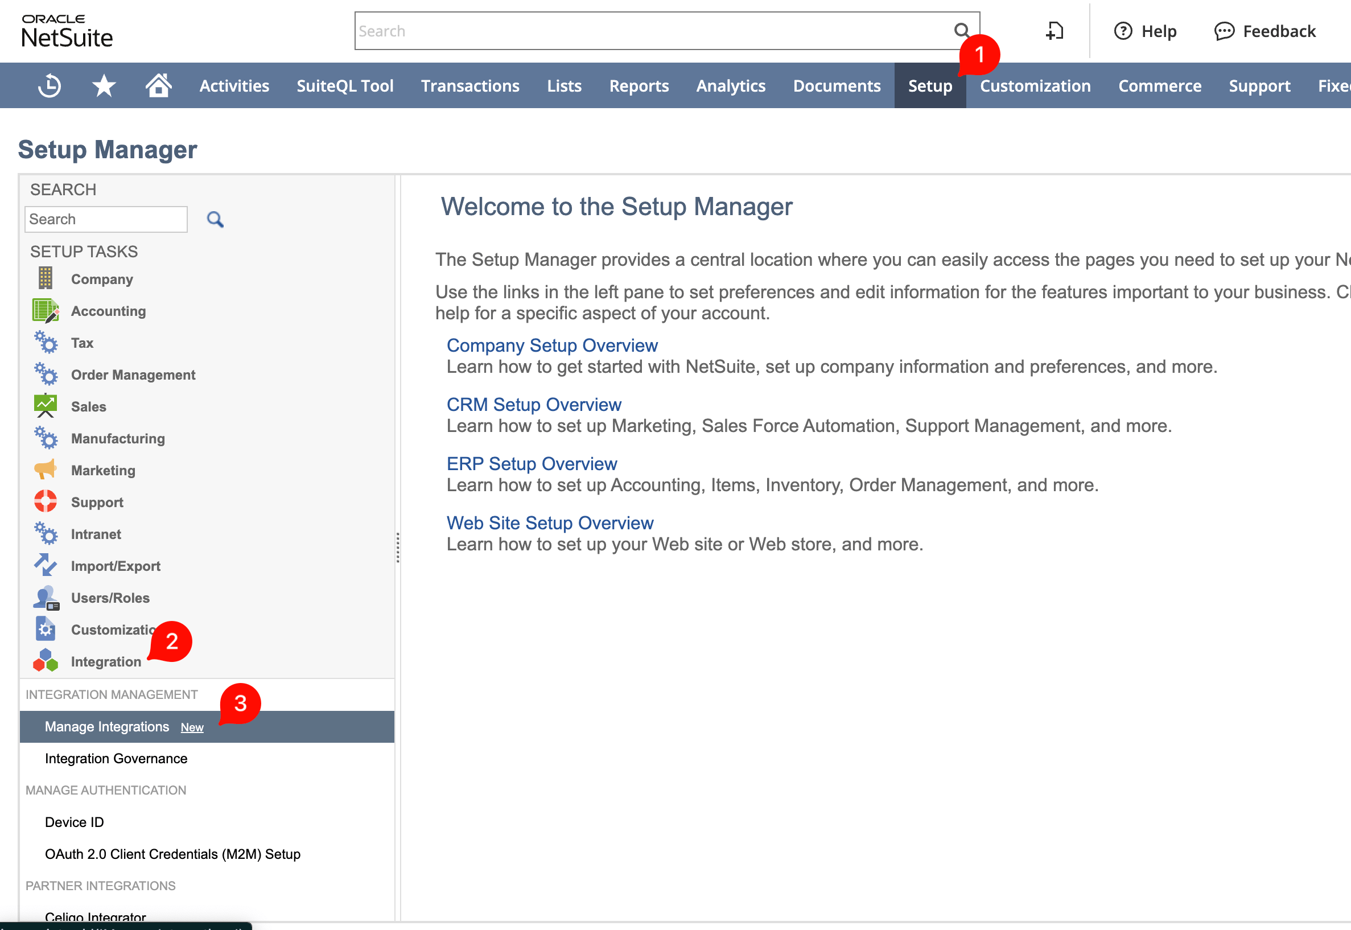Click the Help text link

pyautogui.click(x=1159, y=31)
